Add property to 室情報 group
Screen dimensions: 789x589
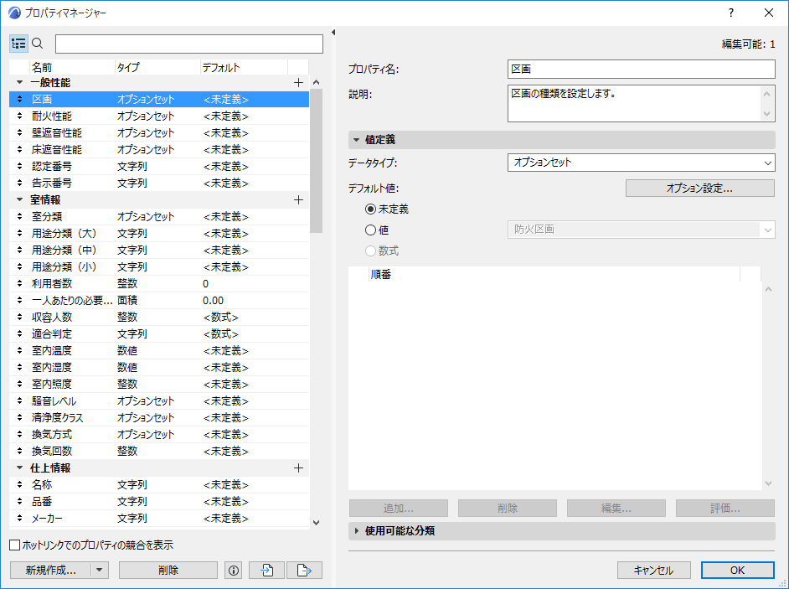click(x=298, y=200)
